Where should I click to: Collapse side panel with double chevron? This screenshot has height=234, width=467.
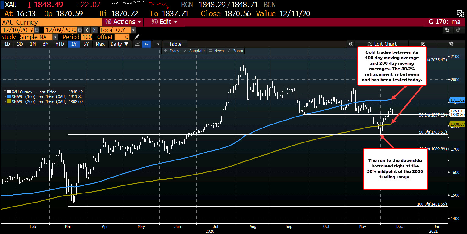(351, 44)
